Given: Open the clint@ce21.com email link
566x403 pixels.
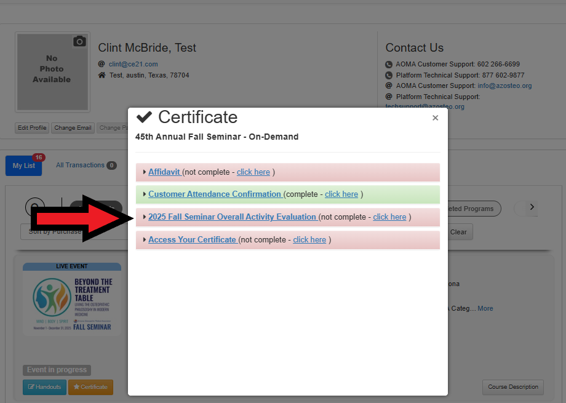Looking at the screenshot, I should [134, 64].
